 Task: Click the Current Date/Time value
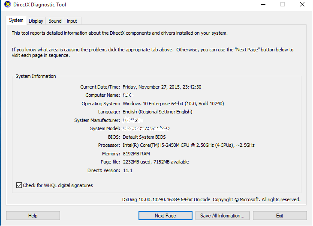click(162, 87)
